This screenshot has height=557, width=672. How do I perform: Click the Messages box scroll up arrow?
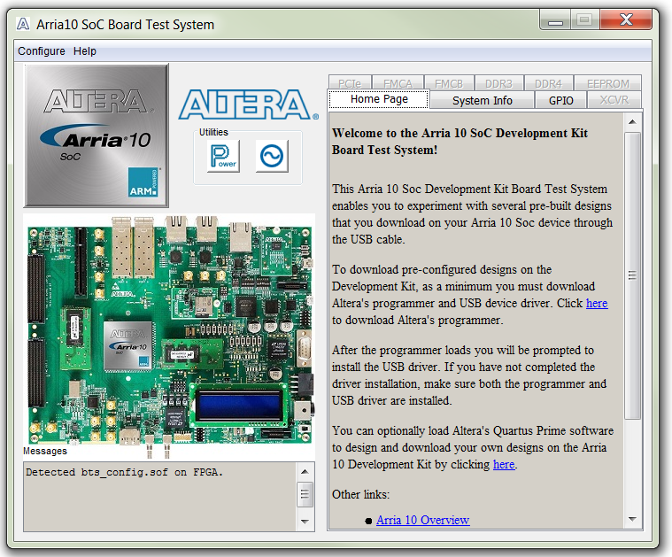click(x=305, y=472)
